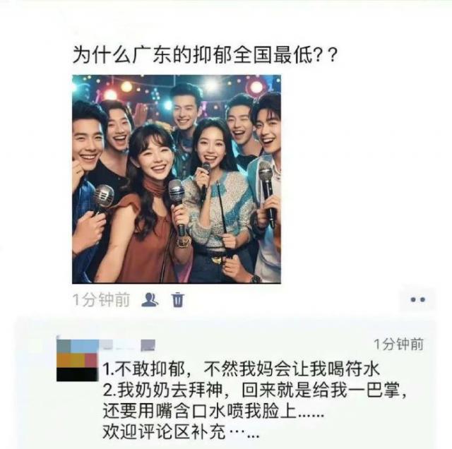Open the karaoke group photo thumbnail

[177, 179]
